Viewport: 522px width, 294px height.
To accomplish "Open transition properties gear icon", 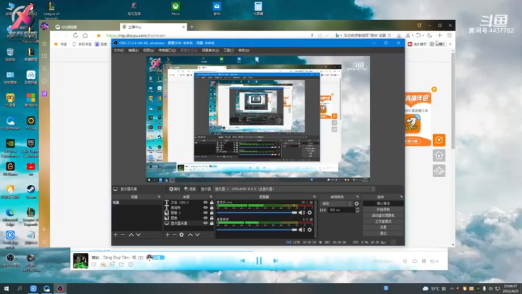I will (356, 203).
